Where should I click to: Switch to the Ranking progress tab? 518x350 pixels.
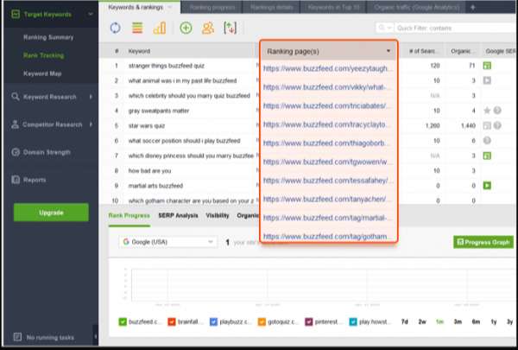coord(212,7)
